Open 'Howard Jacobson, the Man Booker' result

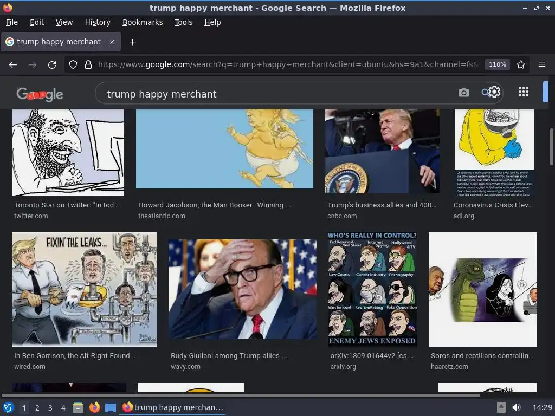tap(215, 205)
